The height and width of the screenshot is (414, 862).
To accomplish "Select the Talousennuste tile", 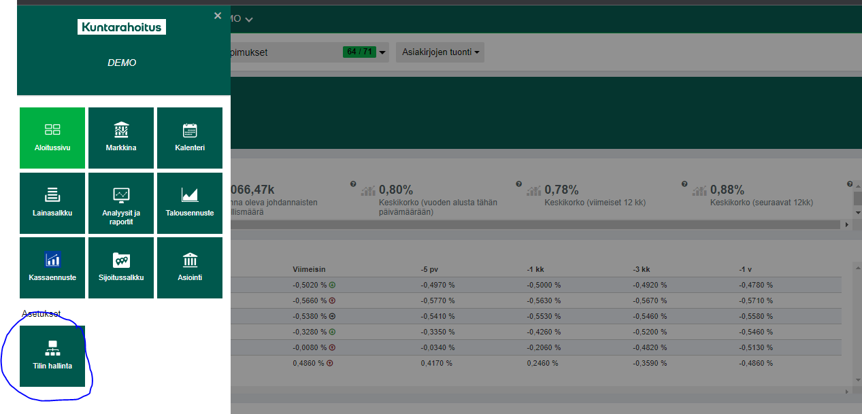I will (190, 203).
